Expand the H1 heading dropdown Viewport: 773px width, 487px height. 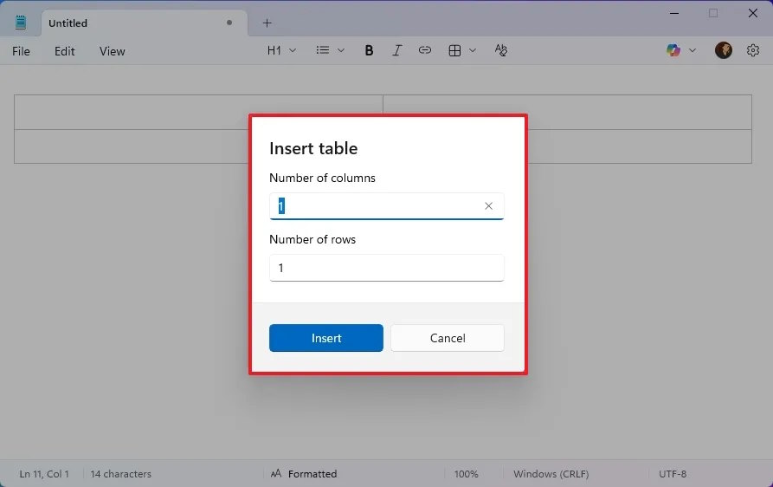point(293,50)
